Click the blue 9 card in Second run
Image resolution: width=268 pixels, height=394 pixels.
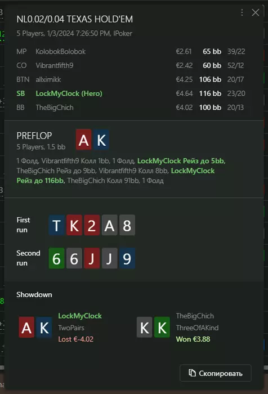127,258
